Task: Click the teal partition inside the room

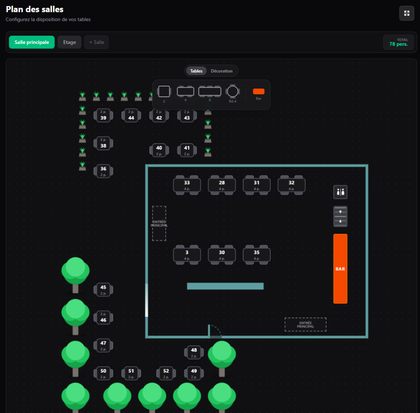Action: pyautogui.click(x=225, y=286)
